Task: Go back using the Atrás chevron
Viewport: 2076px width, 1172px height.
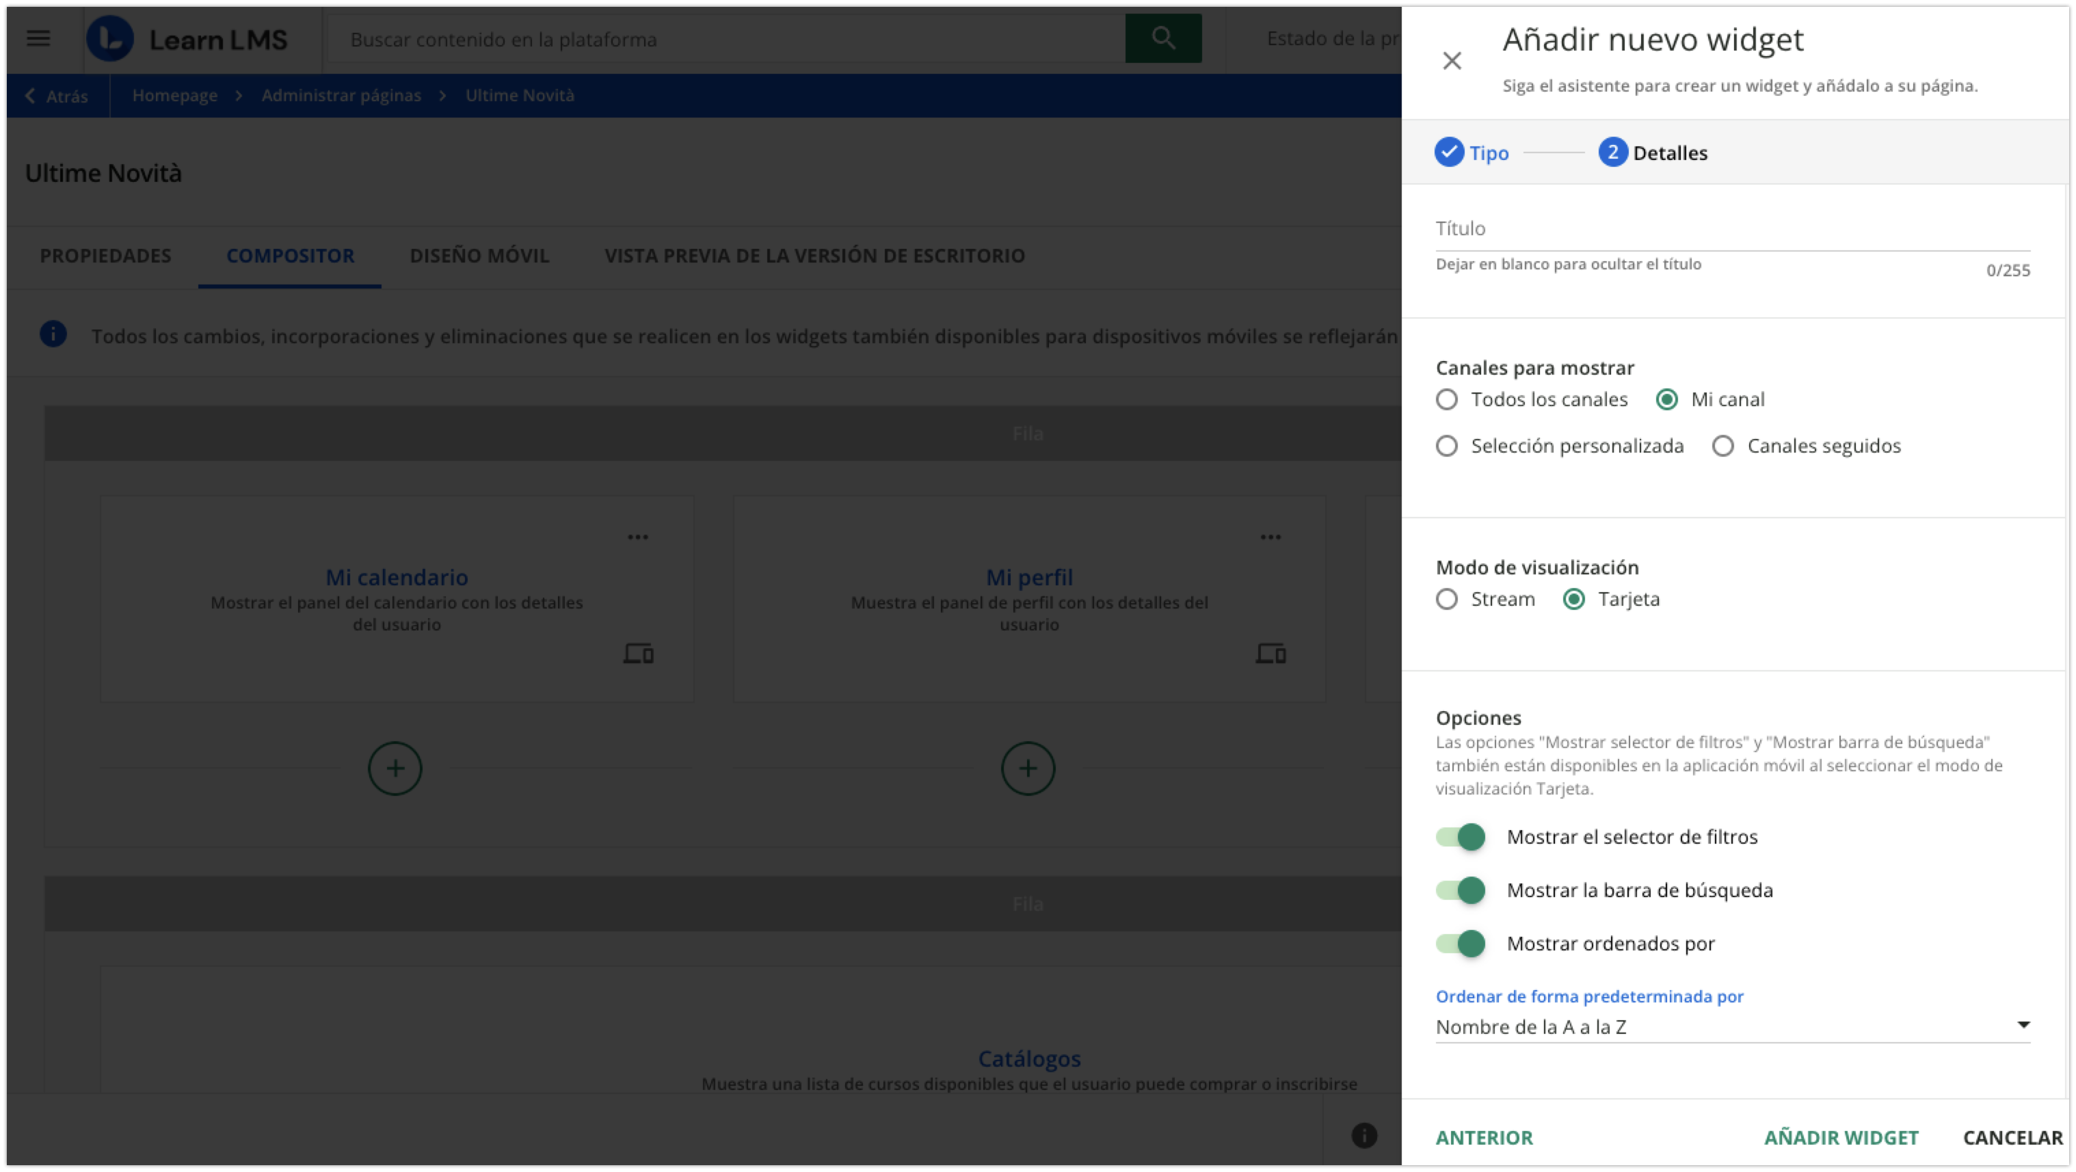Action: (x=55, y=96)
